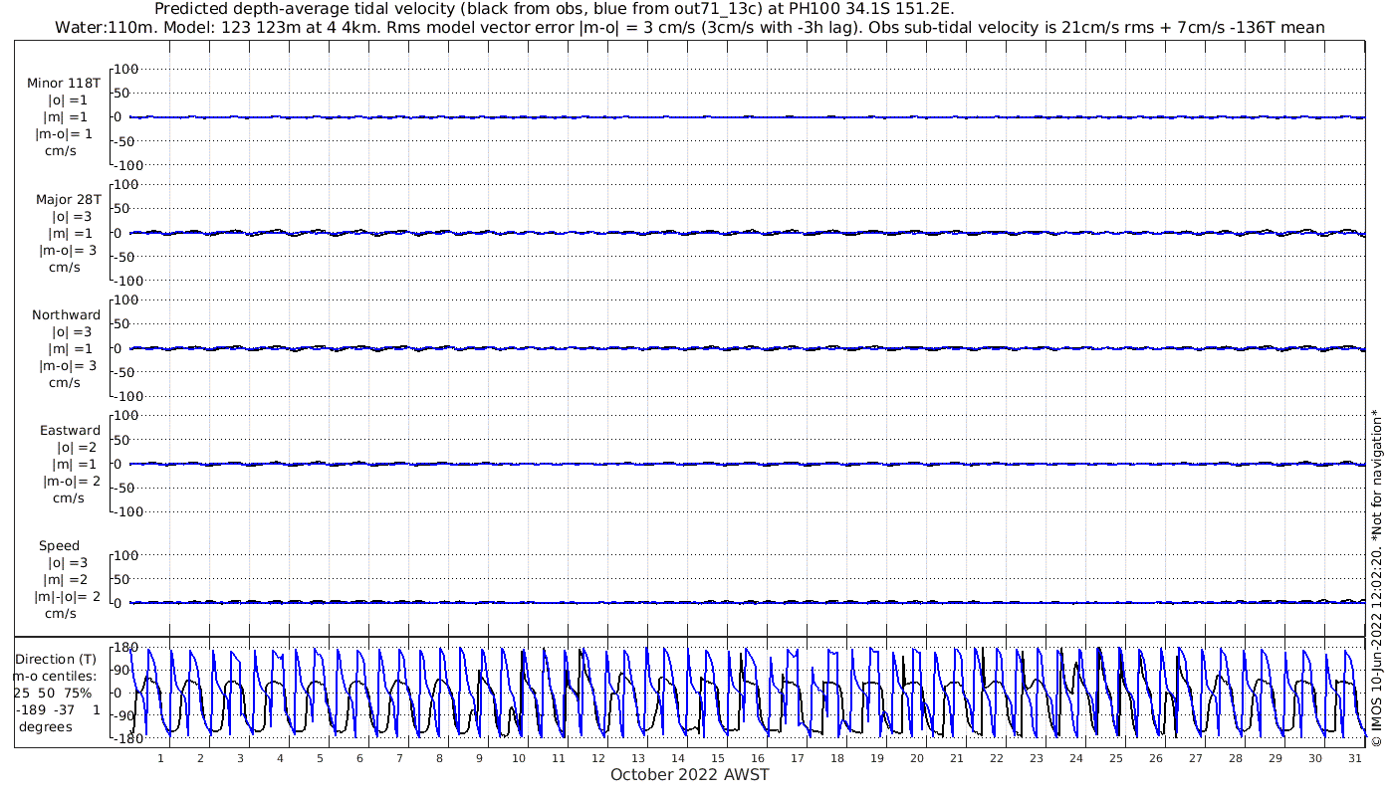
Task: Click day 20 tick label on the date axis
Action: pos(917,758)
